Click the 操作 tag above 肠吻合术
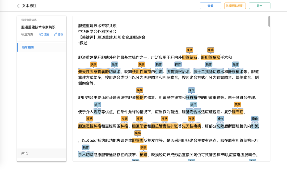 tap(193, 104)
